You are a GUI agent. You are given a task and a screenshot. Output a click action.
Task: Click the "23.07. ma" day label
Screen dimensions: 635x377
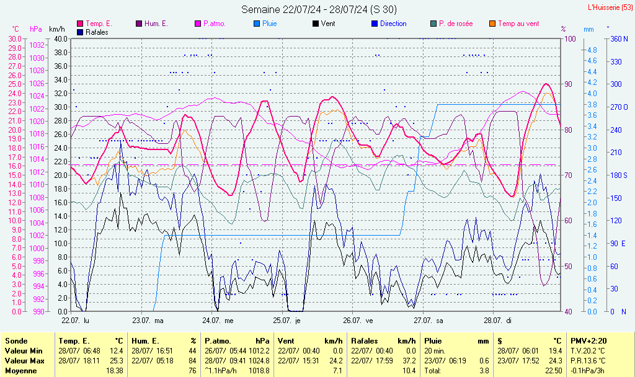coord(148,321)
